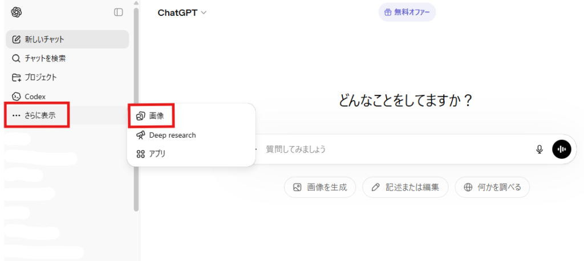584x261 pixels.
Task: Open the ChatGPT model selector dropdown
Action: pyautogui.click(x=182, y=13)
